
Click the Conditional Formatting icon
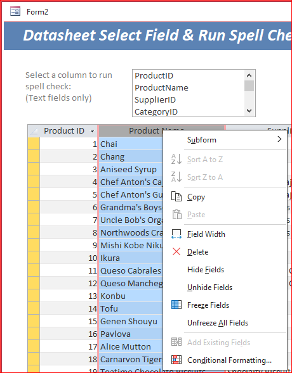pos(176,360)
